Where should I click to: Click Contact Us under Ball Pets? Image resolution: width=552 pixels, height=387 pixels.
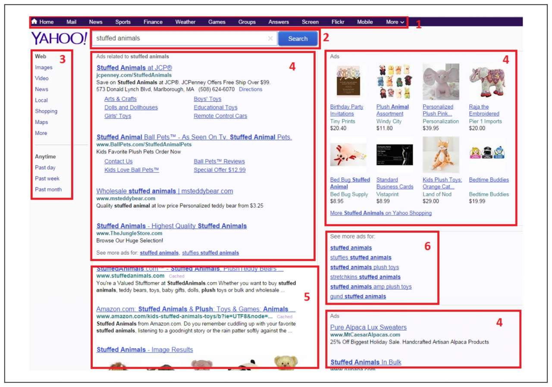pos(118,161)
